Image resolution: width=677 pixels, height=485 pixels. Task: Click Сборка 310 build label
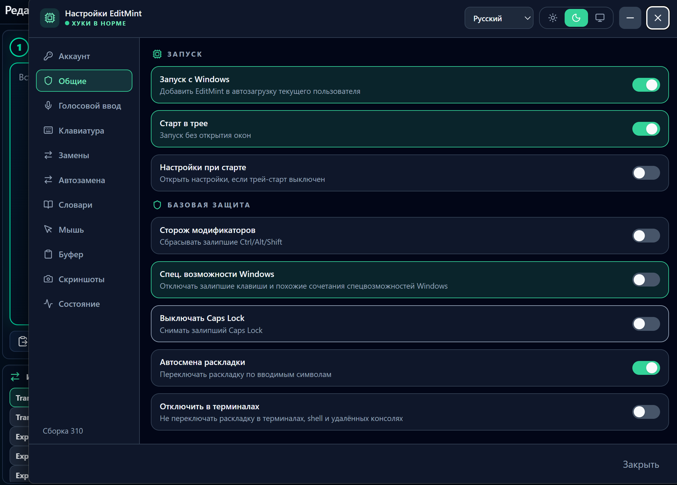[x=63, y=431]
